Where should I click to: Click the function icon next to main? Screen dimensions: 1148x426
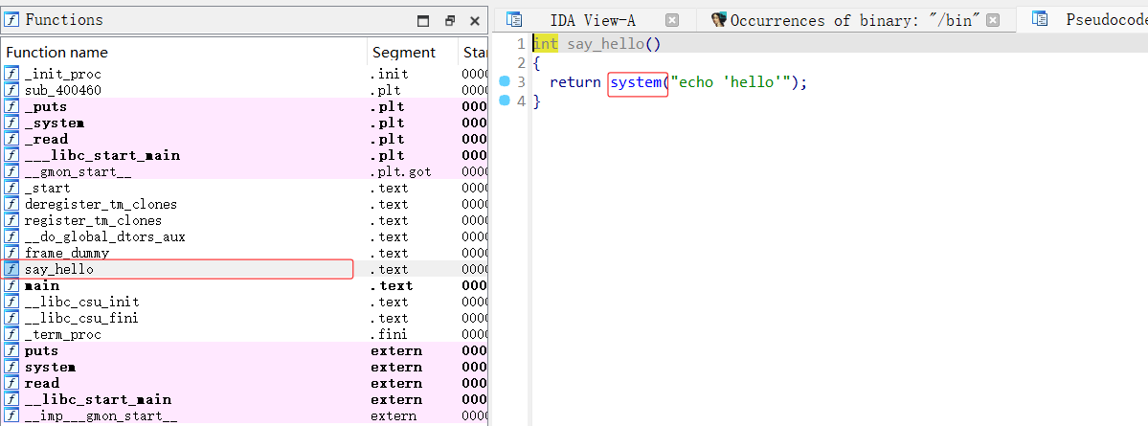tap(11, 285)
